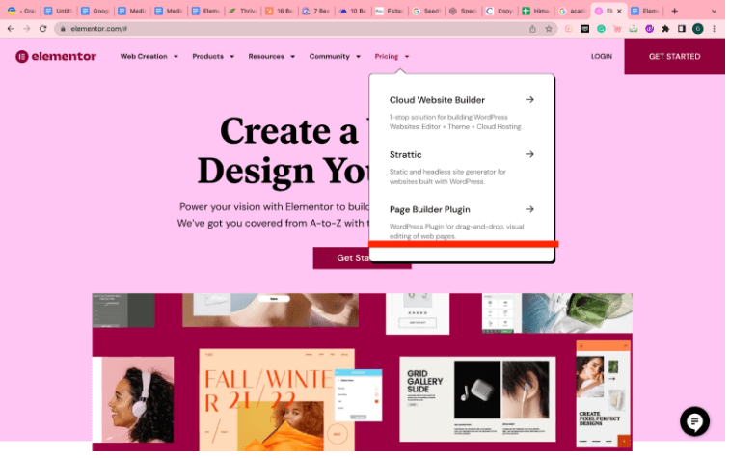
Task: Click the lock icon beside the URL
Action: click(63, 29)
